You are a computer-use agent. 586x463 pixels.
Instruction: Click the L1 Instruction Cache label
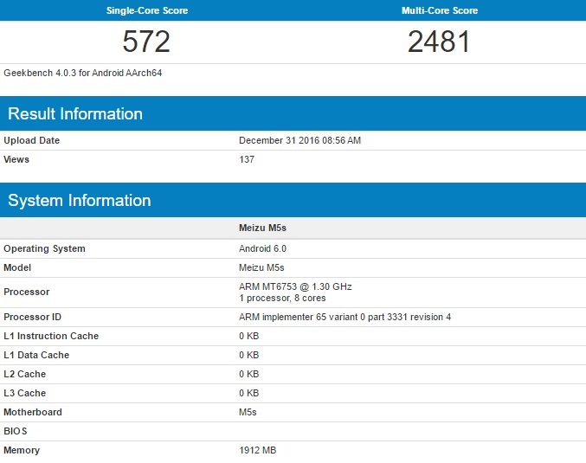[x=51, y=337]
